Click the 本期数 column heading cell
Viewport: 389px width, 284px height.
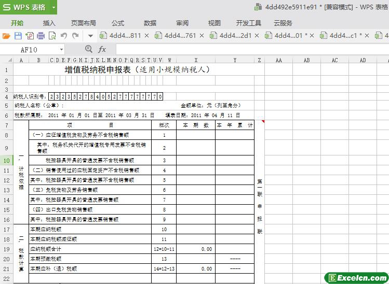(196, 125)
